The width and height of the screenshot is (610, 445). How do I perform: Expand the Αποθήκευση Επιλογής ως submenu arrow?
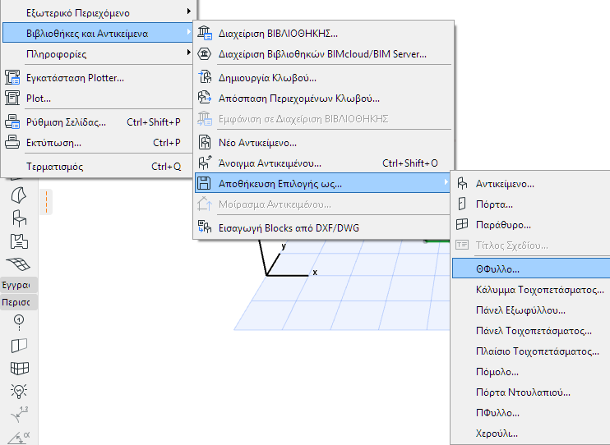click(x=446, y=182)
